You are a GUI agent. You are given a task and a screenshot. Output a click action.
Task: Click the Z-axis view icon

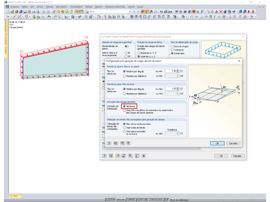coord(163,17)
